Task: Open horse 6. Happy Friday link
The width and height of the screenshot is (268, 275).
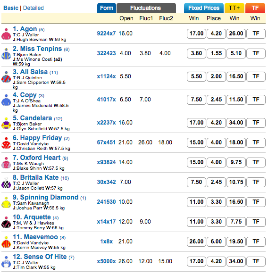Action: [x=37, y=138]
